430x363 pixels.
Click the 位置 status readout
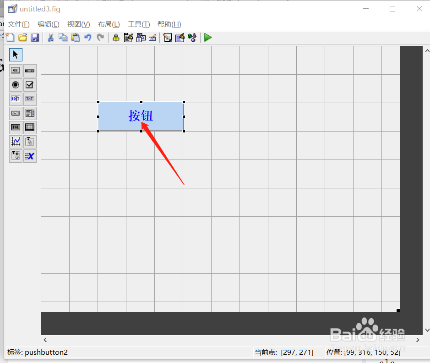363,352
